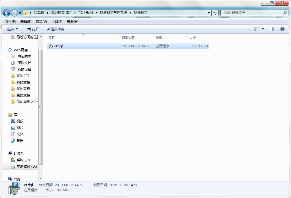Open the 系统 (C:) drive
291x198 pixels.
pos(23,160)
